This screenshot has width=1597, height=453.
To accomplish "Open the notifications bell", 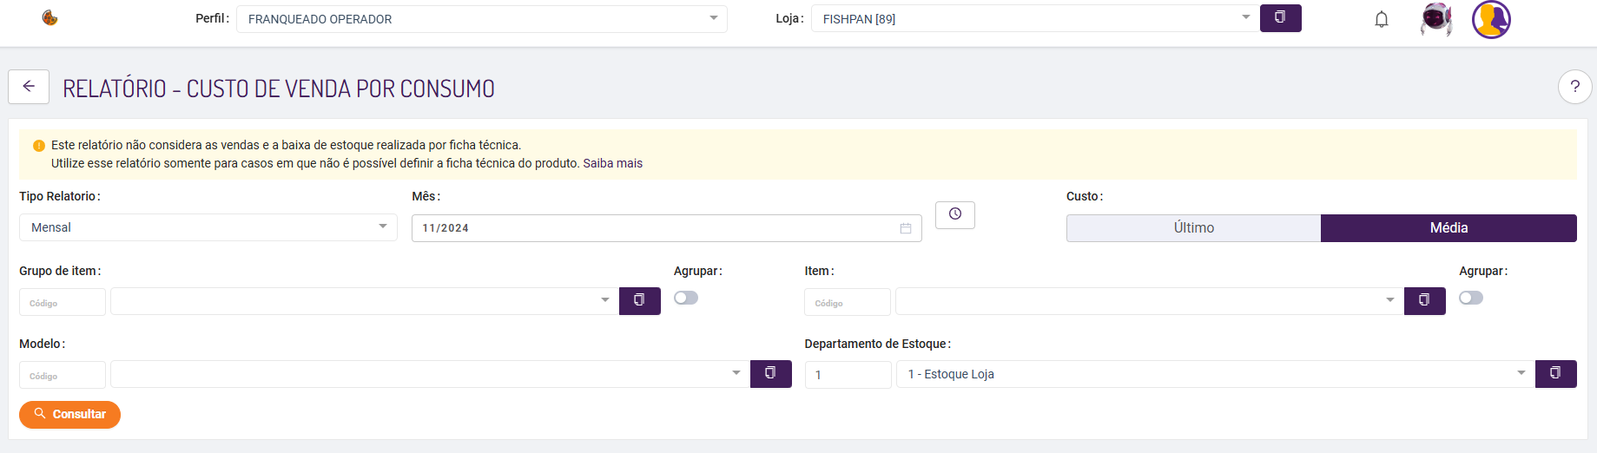I will click(1381, 19).
